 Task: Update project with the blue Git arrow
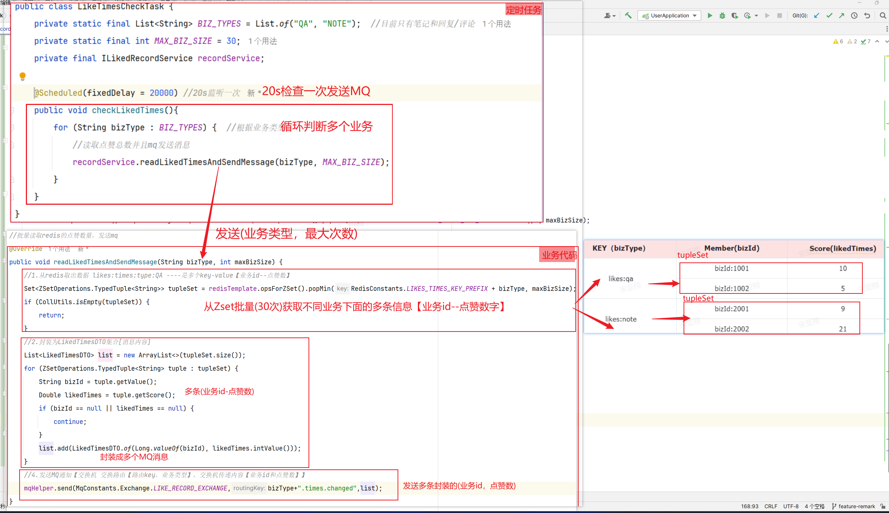coord(817,16)
